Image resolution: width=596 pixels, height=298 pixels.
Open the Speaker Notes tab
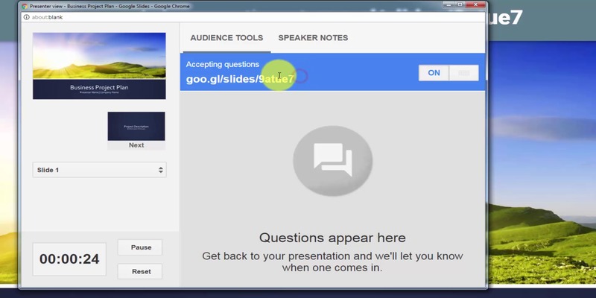(313, 38)
